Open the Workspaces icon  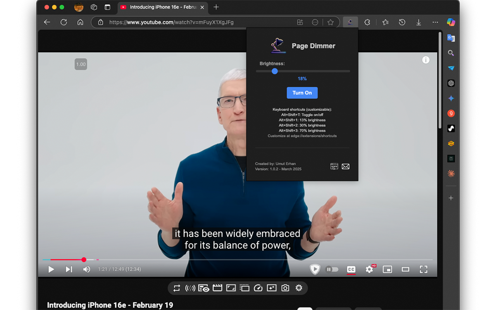click(x=94, y=7)
